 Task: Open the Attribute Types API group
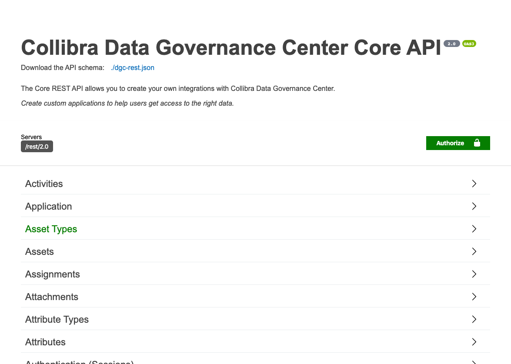tap(57, 319)
